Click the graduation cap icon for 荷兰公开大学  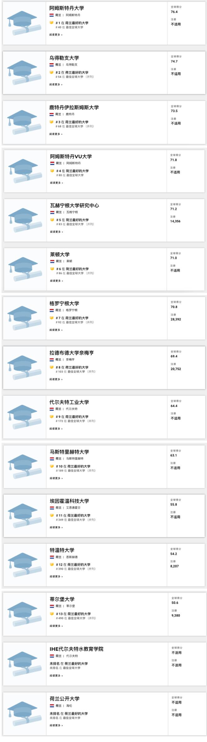[24, 714]
